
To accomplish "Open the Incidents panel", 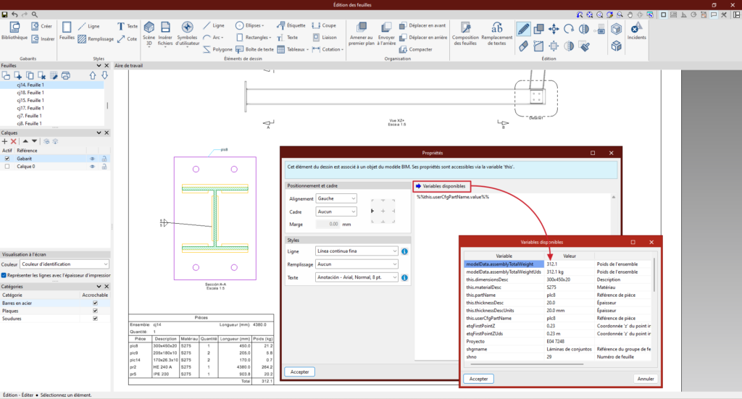I will coord(637,30).
